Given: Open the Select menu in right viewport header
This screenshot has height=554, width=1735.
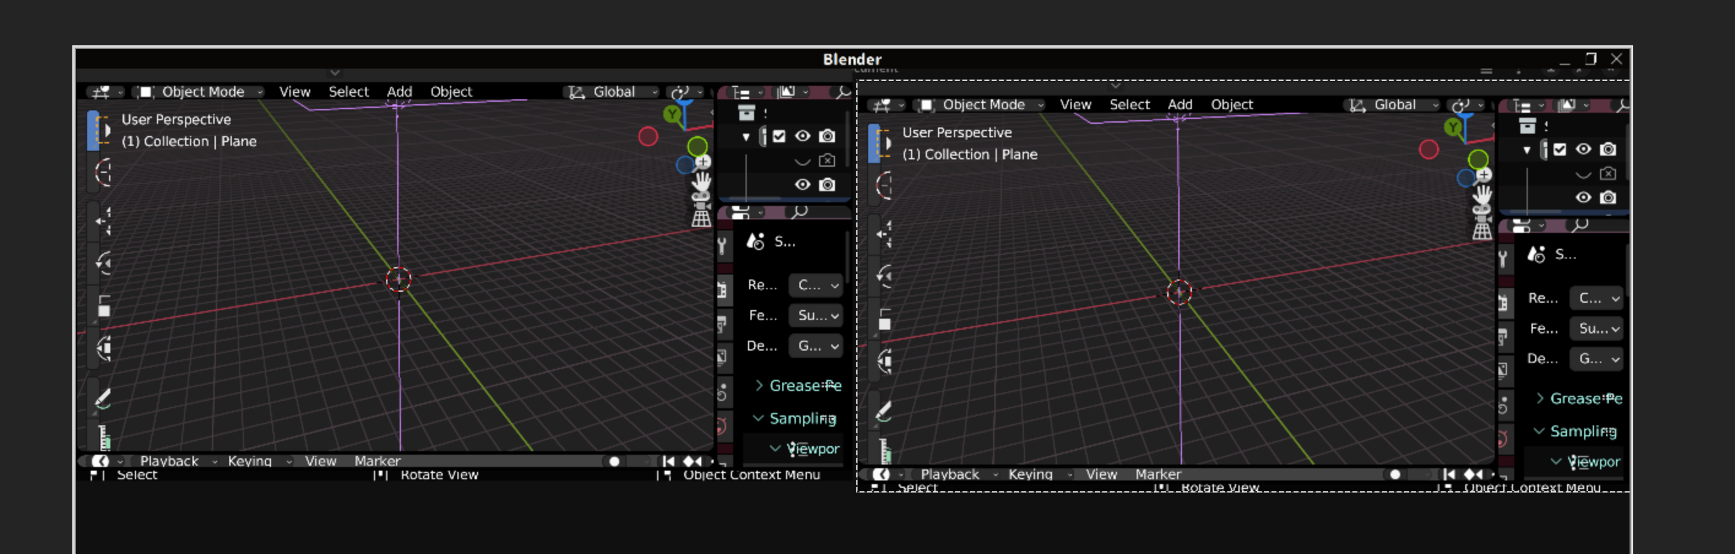Looking at the screenshot, I should (1129, 104).
